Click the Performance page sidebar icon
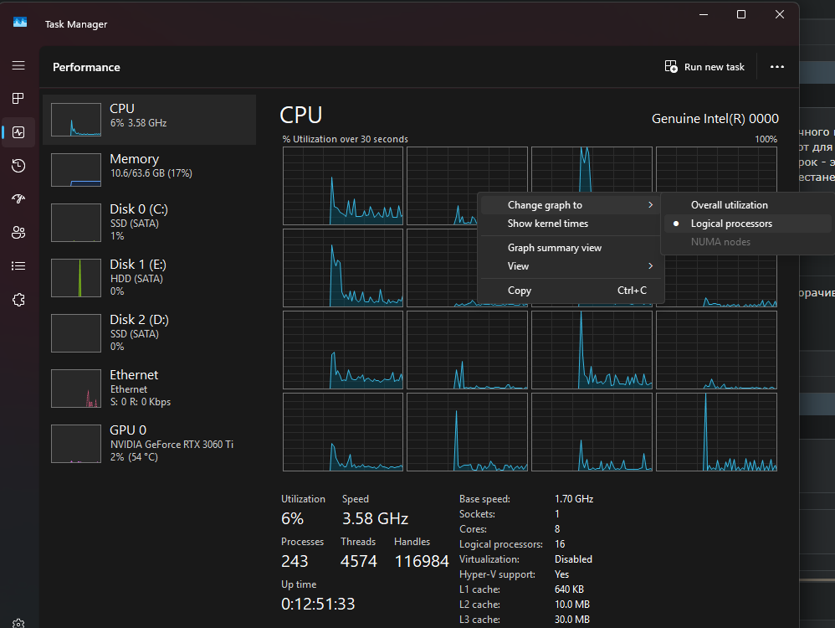This screenshot has height=628, width=835. pyautogui.click(x=18, y=132)
